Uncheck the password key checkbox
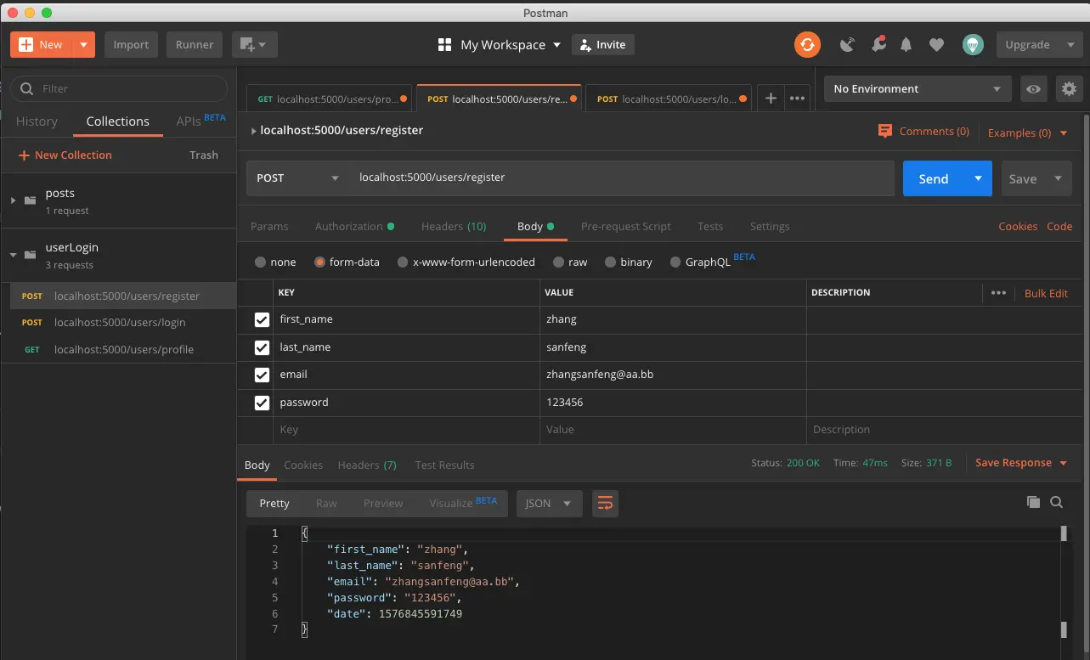 pyautogui.click(x=262, y=403)
